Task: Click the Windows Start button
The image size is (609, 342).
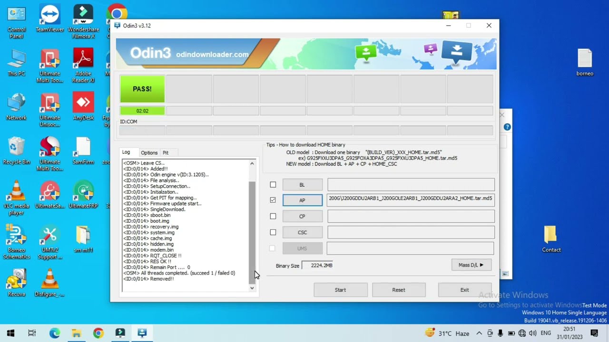Action: point(10,333)
